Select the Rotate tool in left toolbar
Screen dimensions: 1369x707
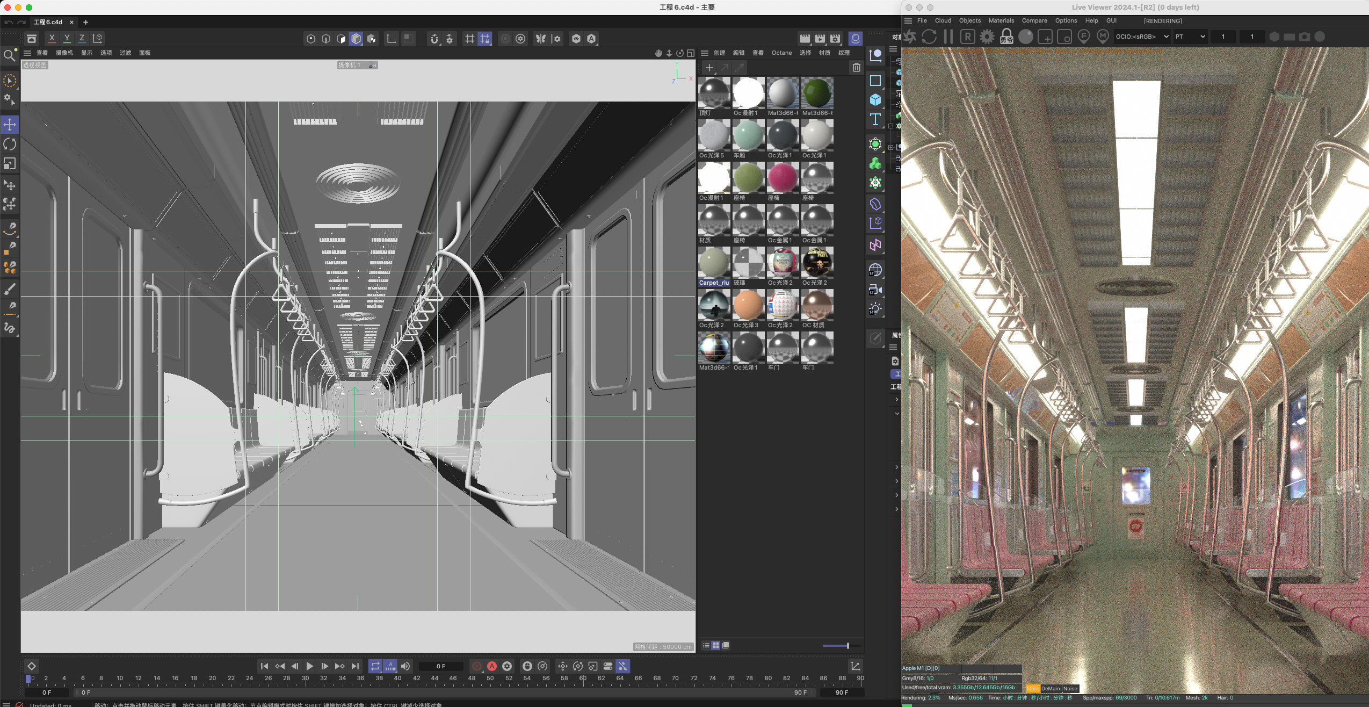(x=10, y=144)
